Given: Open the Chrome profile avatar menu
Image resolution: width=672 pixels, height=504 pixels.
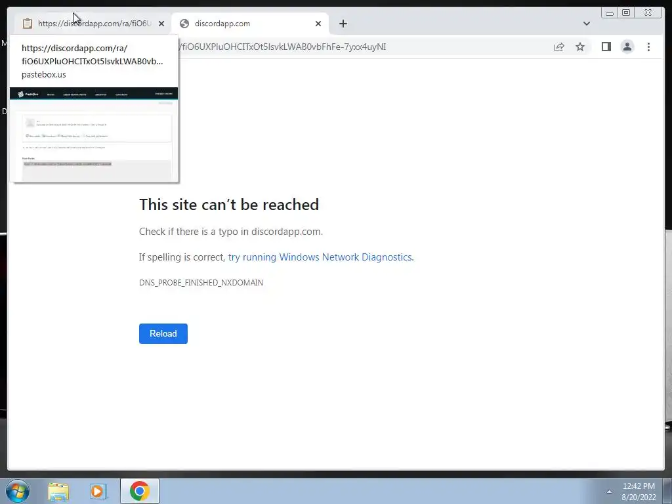Looking at the screenshot, I should coord(627,47).
